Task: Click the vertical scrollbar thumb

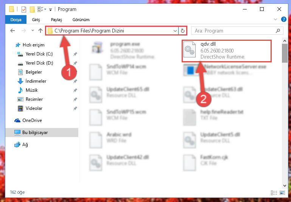Action: (285, 53)
